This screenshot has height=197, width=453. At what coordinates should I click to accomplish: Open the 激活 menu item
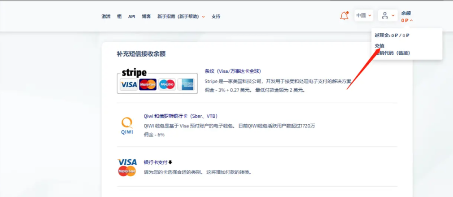106,17
